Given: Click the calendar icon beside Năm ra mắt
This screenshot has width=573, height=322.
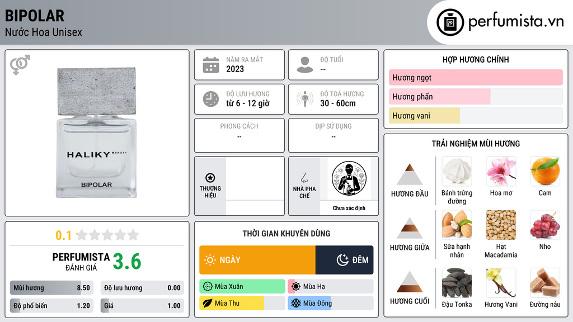Looking at the screenshot, I should (211, 65).
